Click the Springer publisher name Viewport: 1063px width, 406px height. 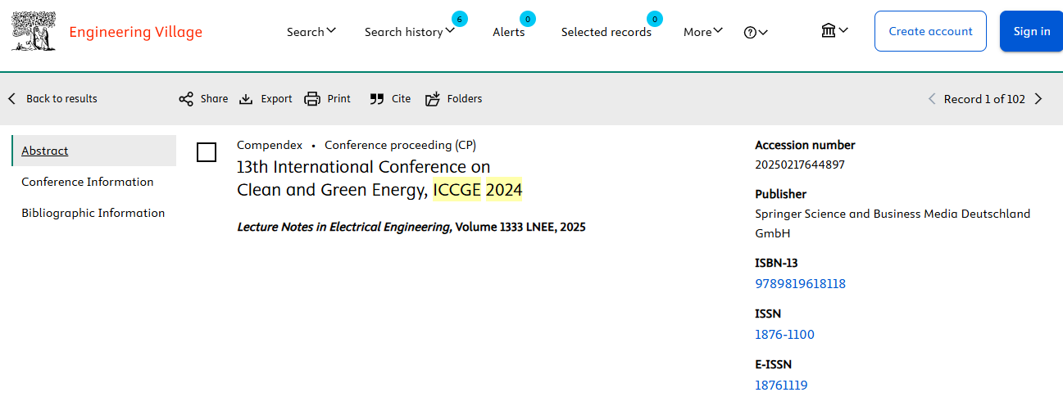893,223
